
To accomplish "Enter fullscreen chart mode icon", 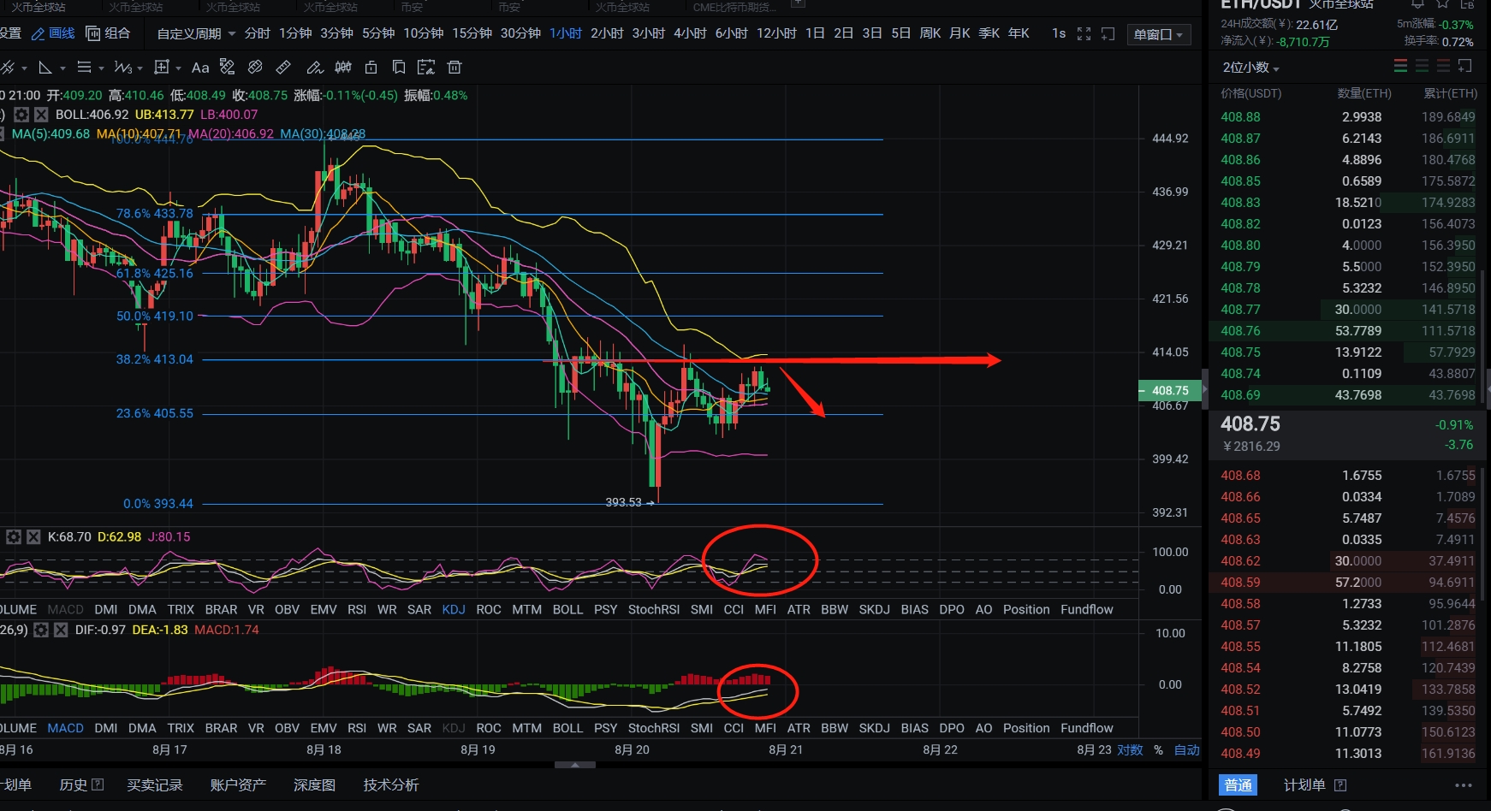I will [1084, 33].
